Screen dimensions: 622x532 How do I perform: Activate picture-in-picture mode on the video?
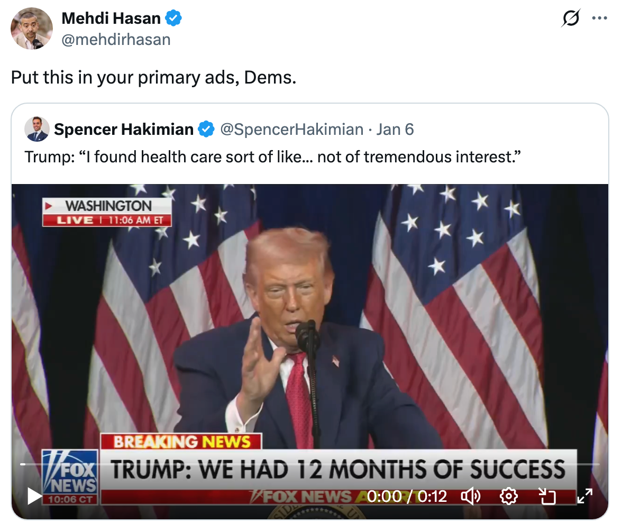coord(547,496)
